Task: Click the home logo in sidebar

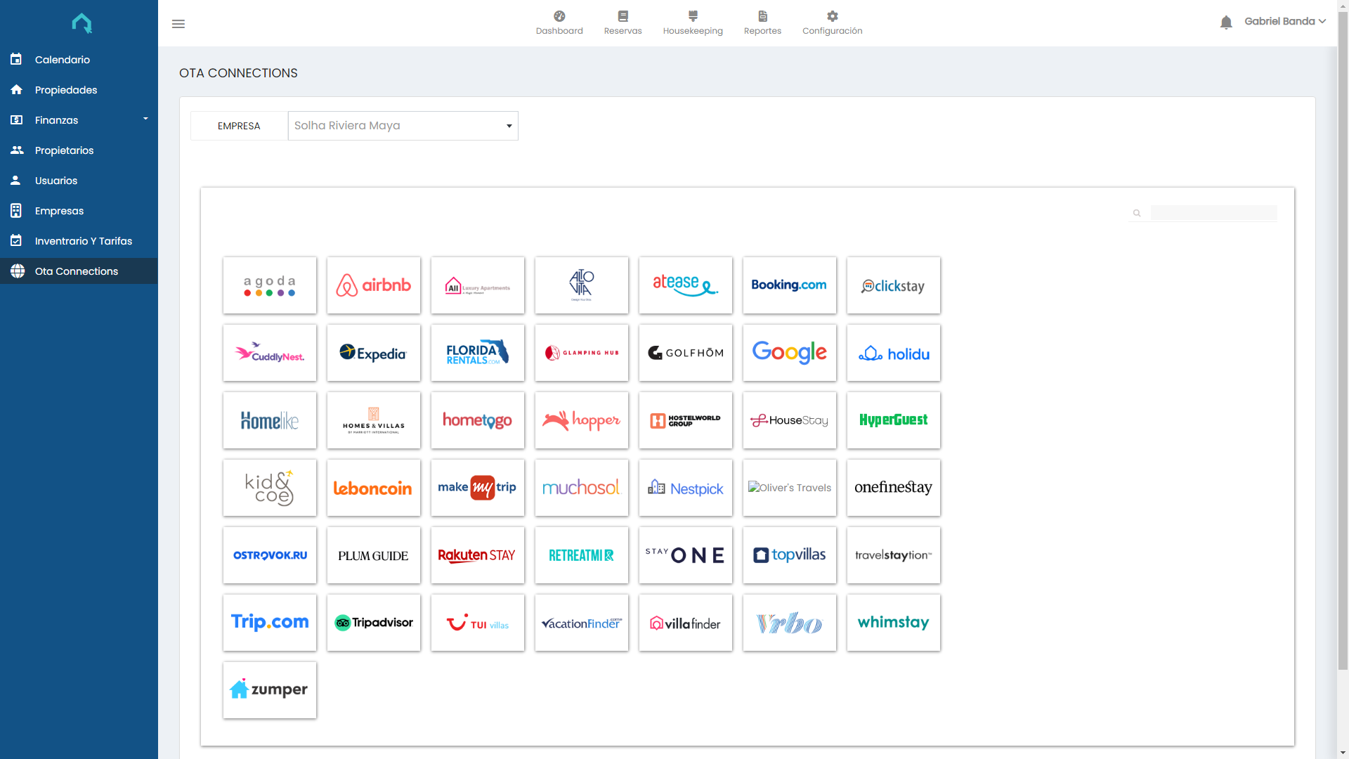Action: click(x=82, y=23)
